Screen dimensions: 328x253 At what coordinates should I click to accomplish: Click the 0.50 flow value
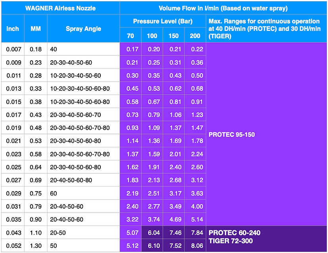[x=195, y=75]
